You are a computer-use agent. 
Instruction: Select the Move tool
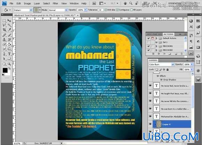click(x=9, y=21)
